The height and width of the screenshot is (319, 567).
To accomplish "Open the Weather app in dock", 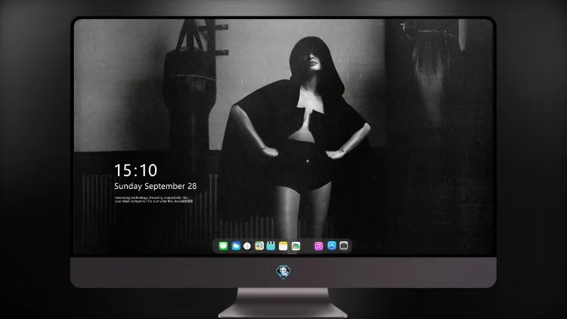I will 236,246.
